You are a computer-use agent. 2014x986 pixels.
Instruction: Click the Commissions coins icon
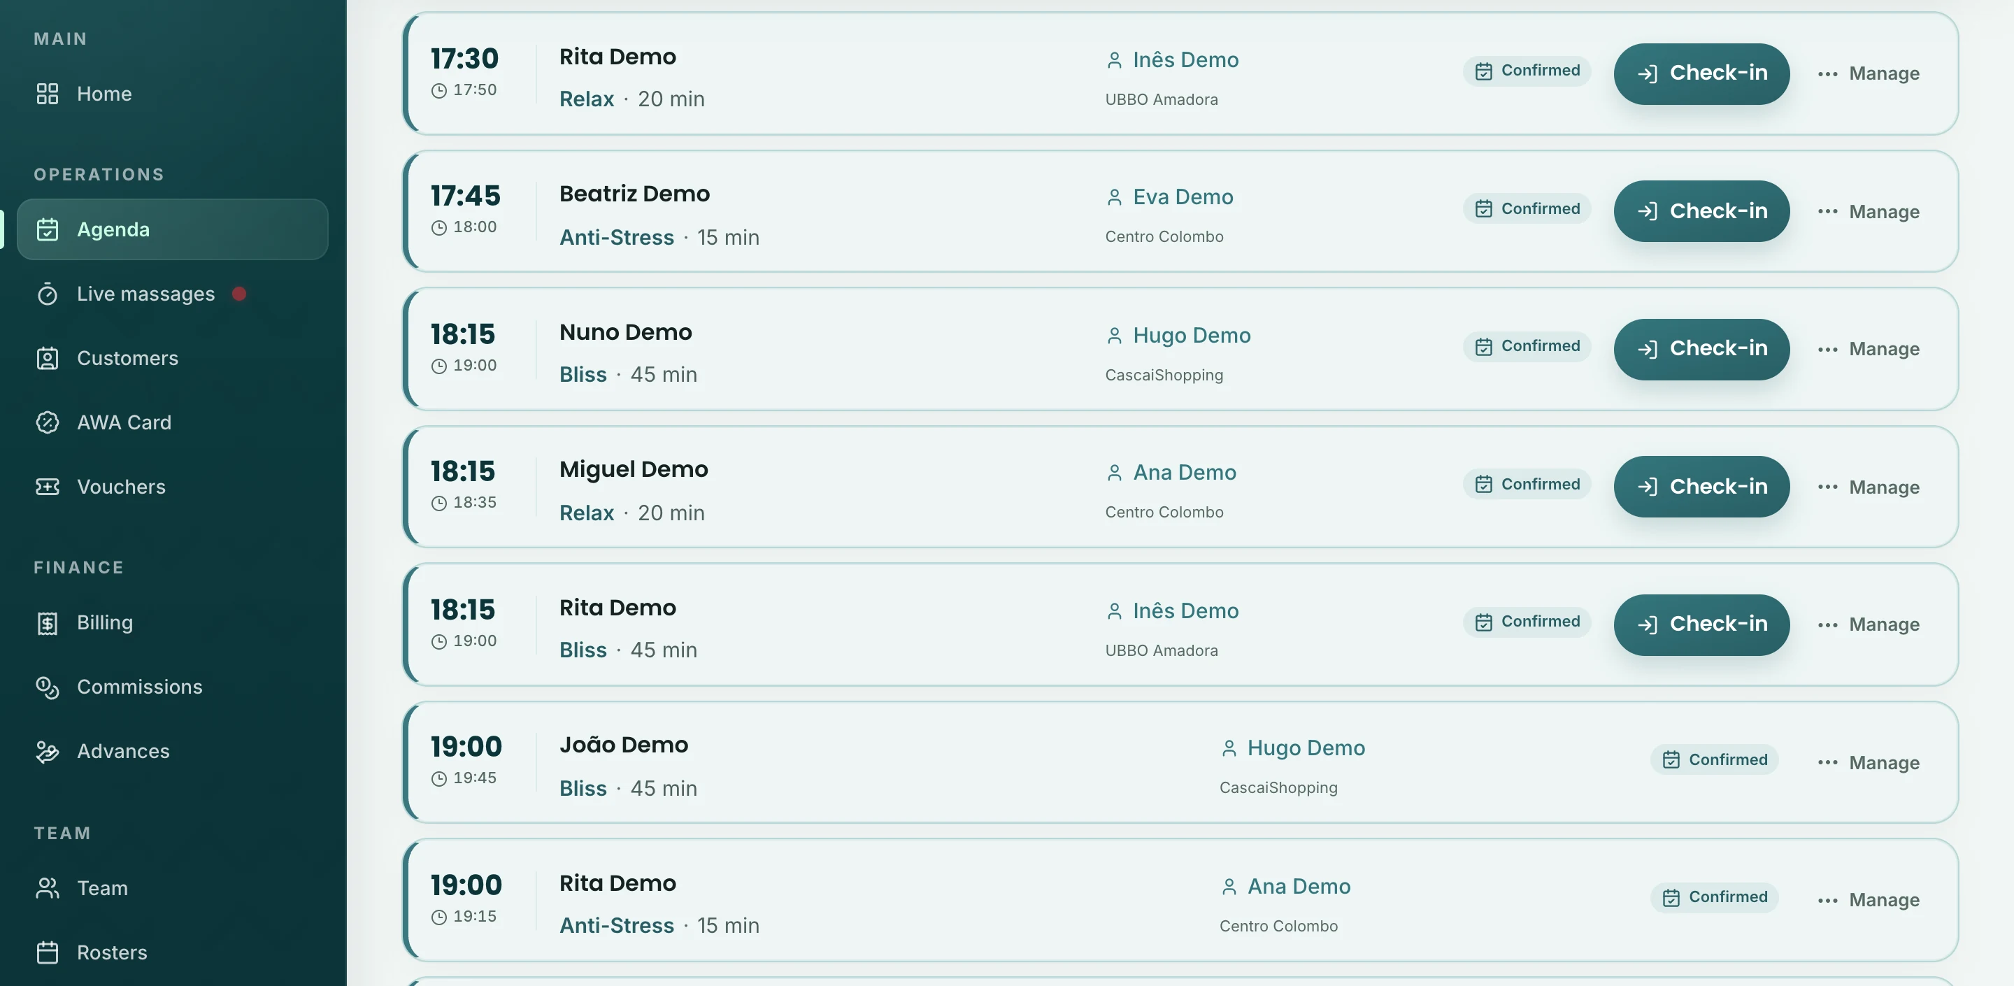coord(47,687)
